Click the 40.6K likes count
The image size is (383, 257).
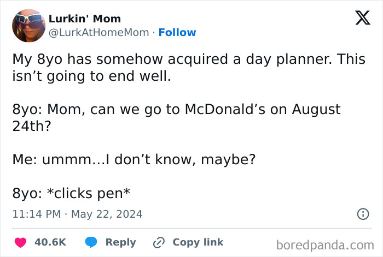(50, 242)
